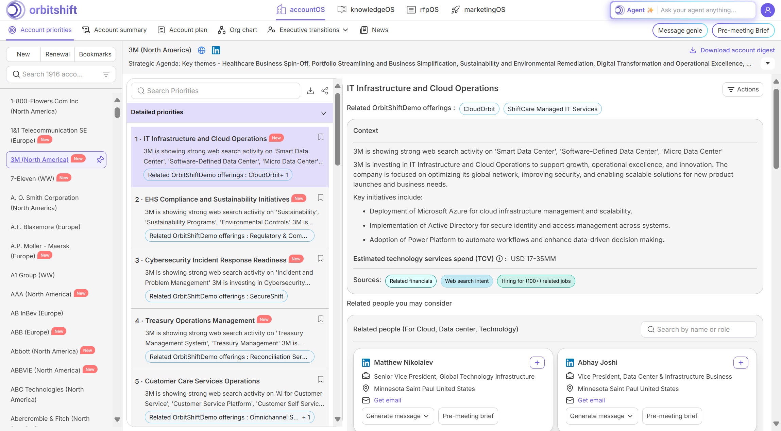Image resolution: width=781 pixels, height=431 pixels.
Task: Open Matthew Nikolaiev's LinkedIn icon
Action: (366, 362)
